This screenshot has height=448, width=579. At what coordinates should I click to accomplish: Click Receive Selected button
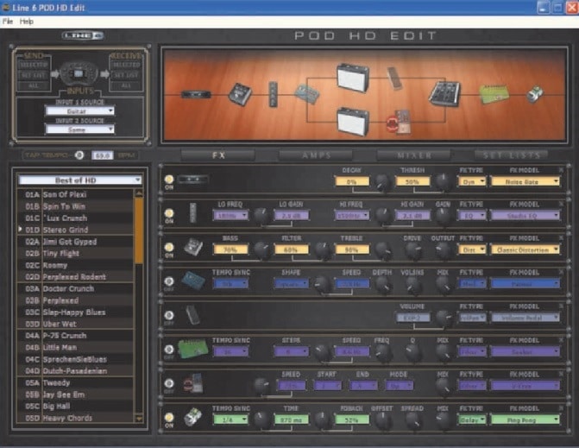coord(126,65)
